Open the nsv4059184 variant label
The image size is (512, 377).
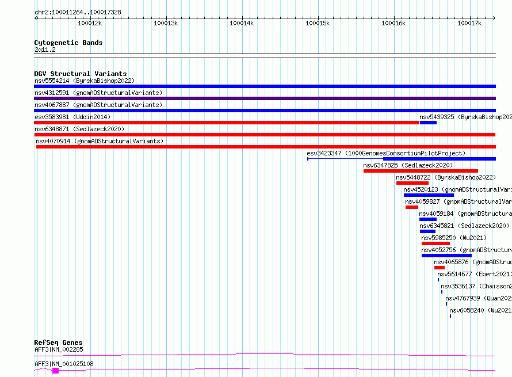click(x=465, y=214)
